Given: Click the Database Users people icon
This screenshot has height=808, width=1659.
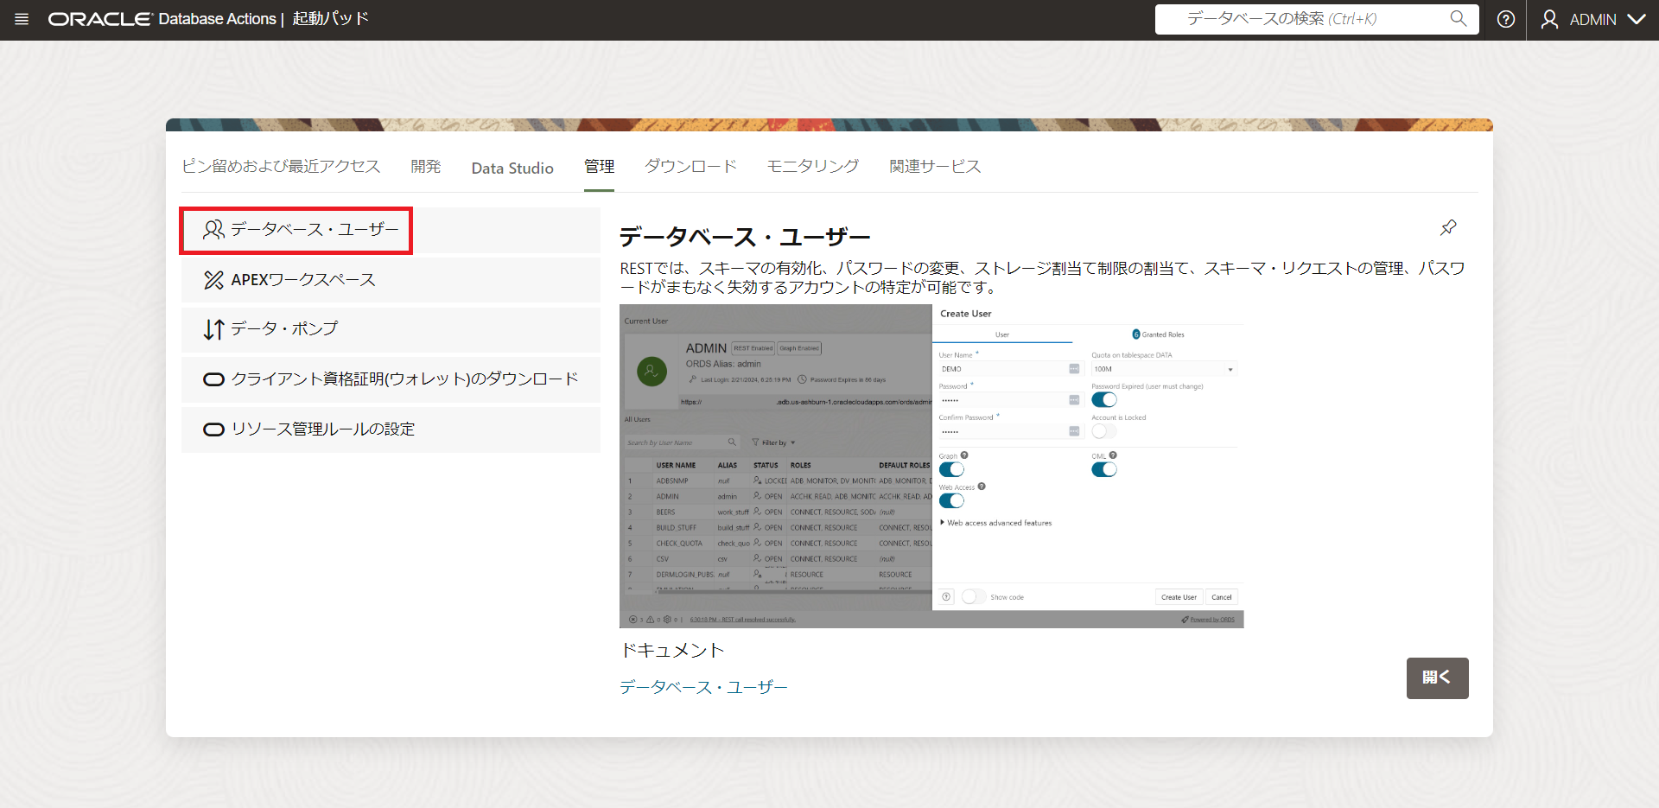Looking at the screenshot, I should pos(213,230).
